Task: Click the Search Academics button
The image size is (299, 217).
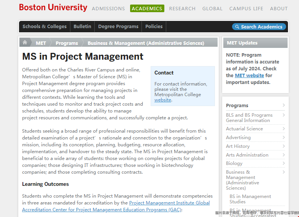Action: [x=259, y=27]
